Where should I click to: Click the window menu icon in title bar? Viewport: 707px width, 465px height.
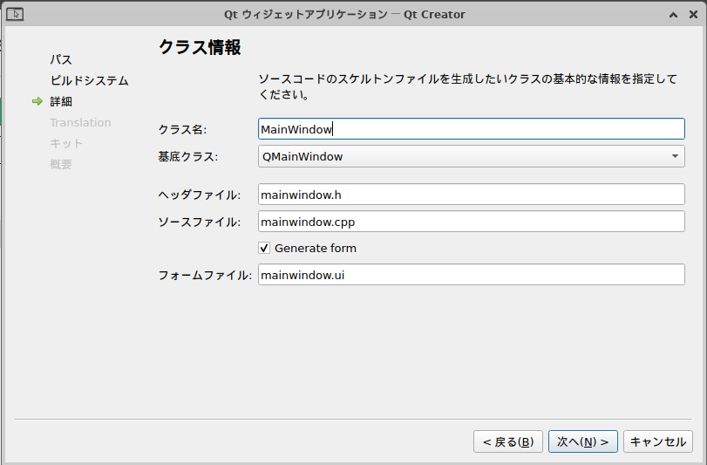15,15
